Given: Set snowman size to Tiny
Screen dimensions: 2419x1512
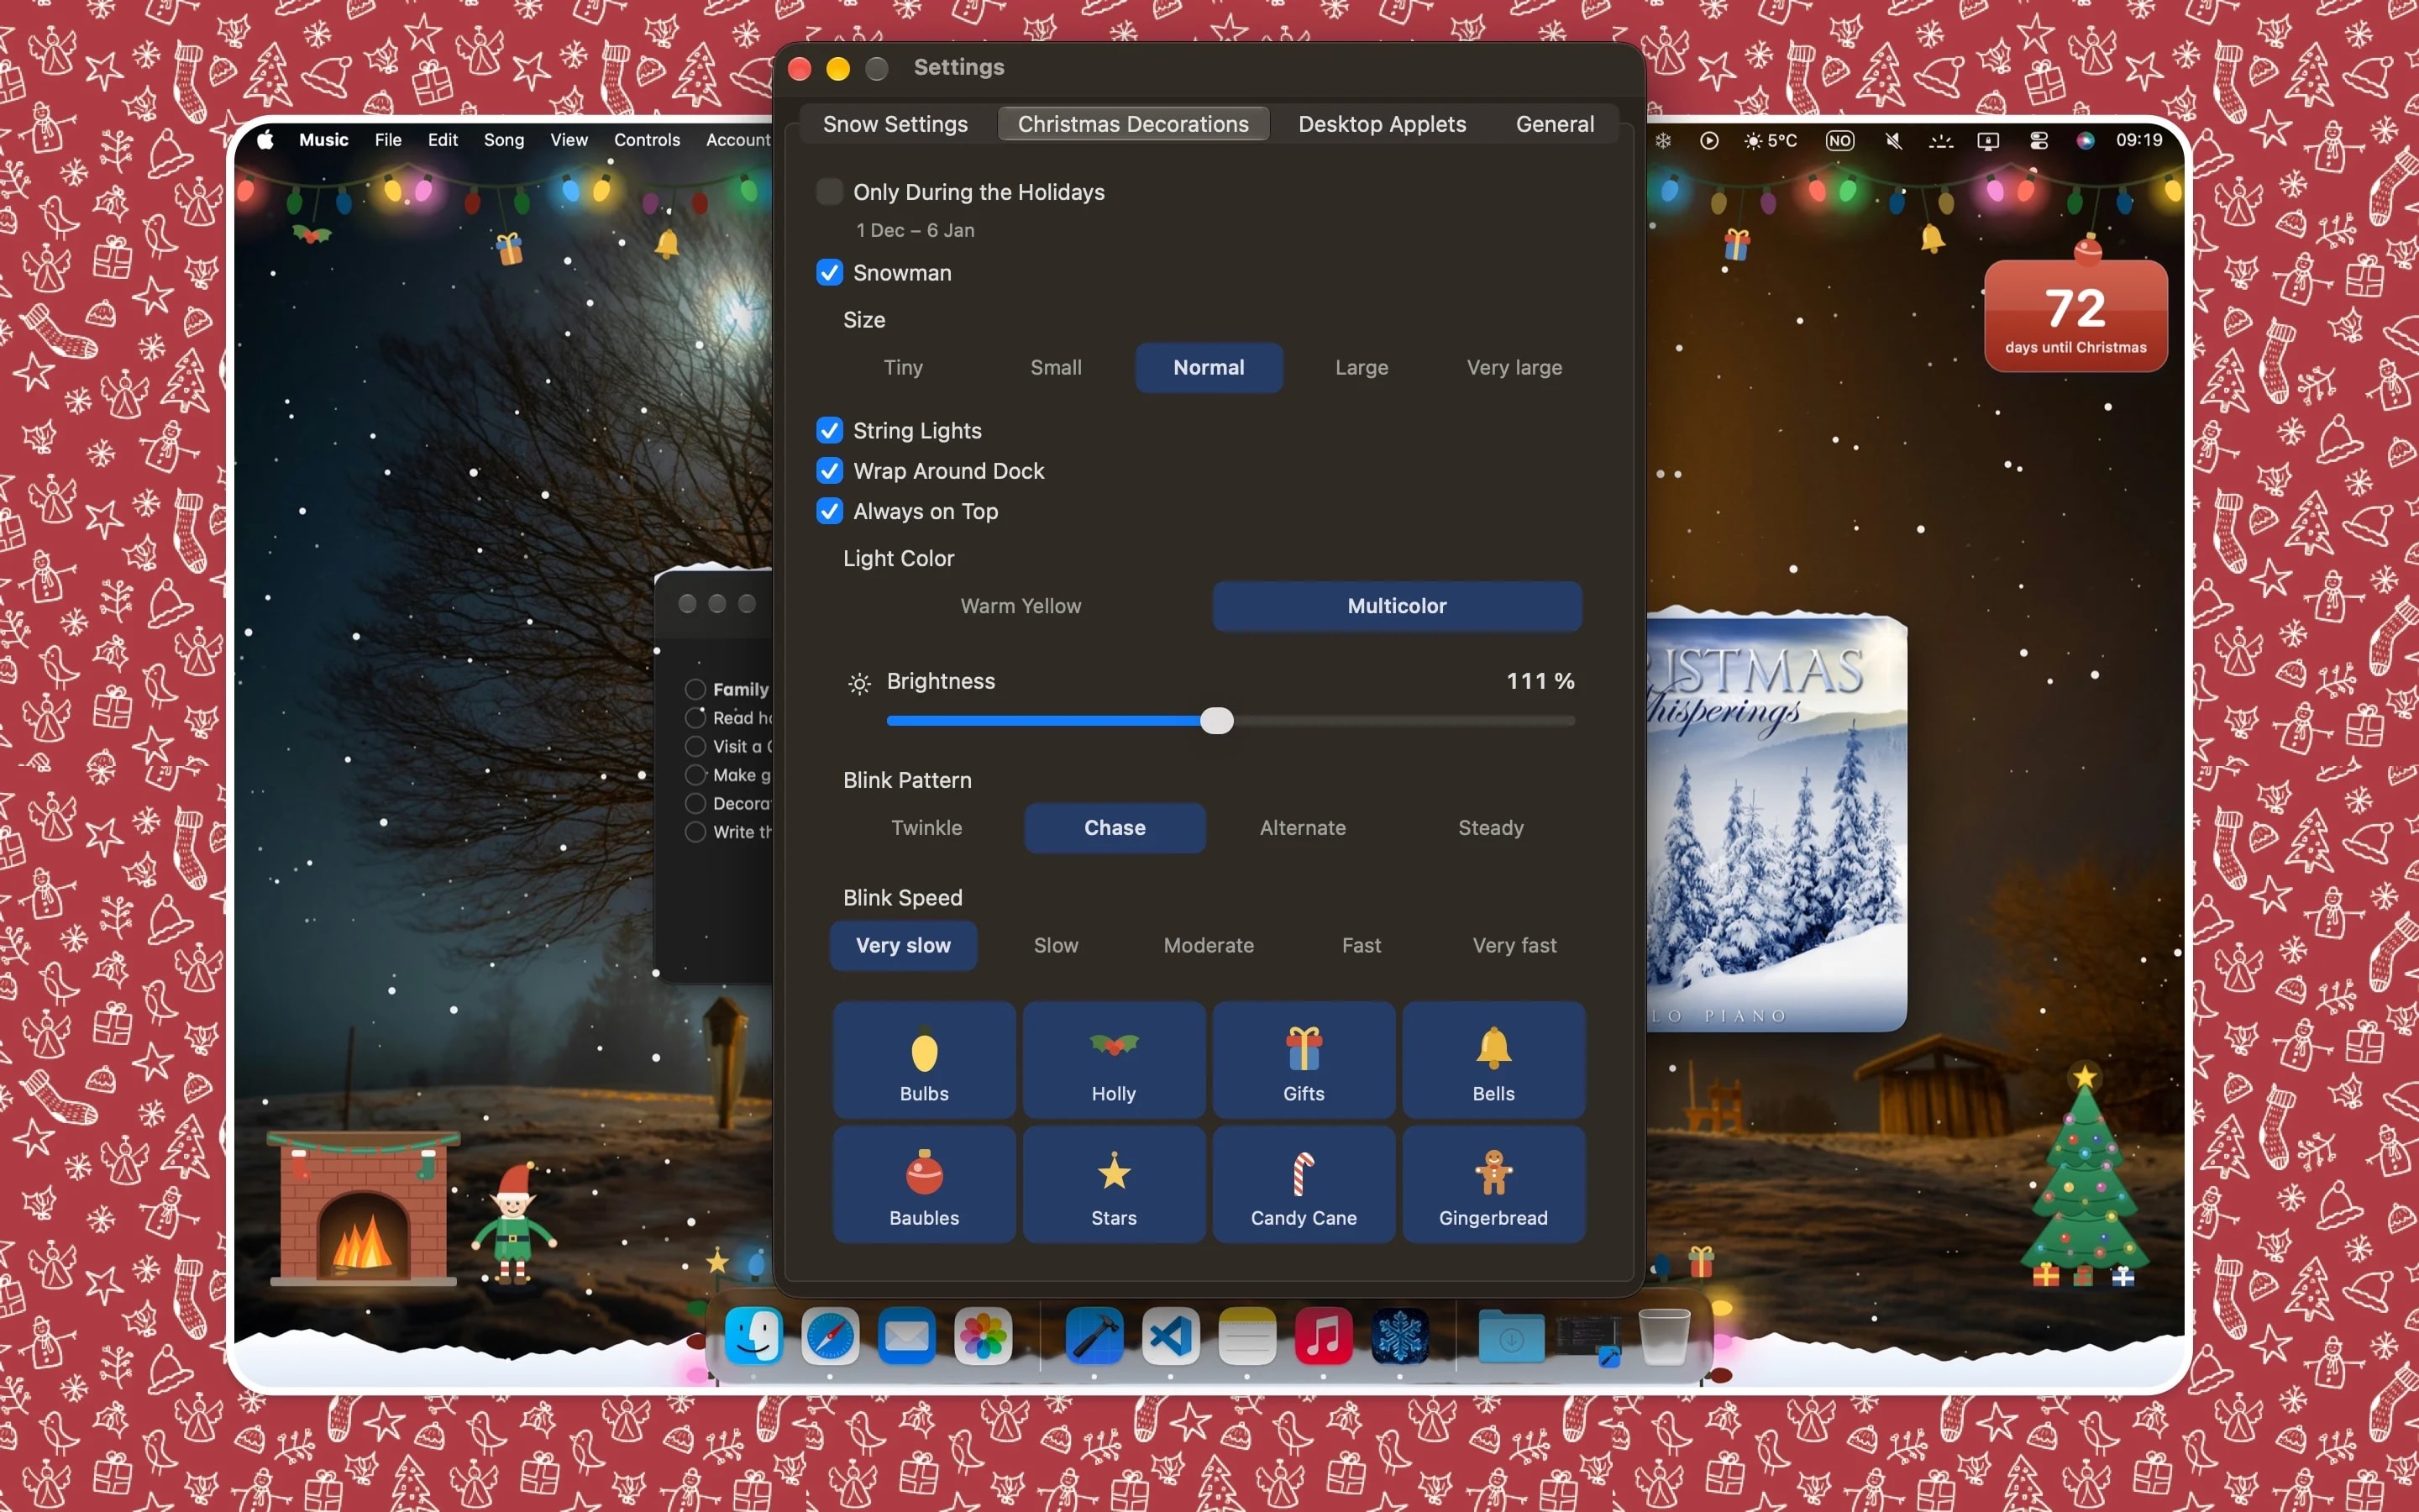Looking at the screenshot, I should click(x=903, y=368).
